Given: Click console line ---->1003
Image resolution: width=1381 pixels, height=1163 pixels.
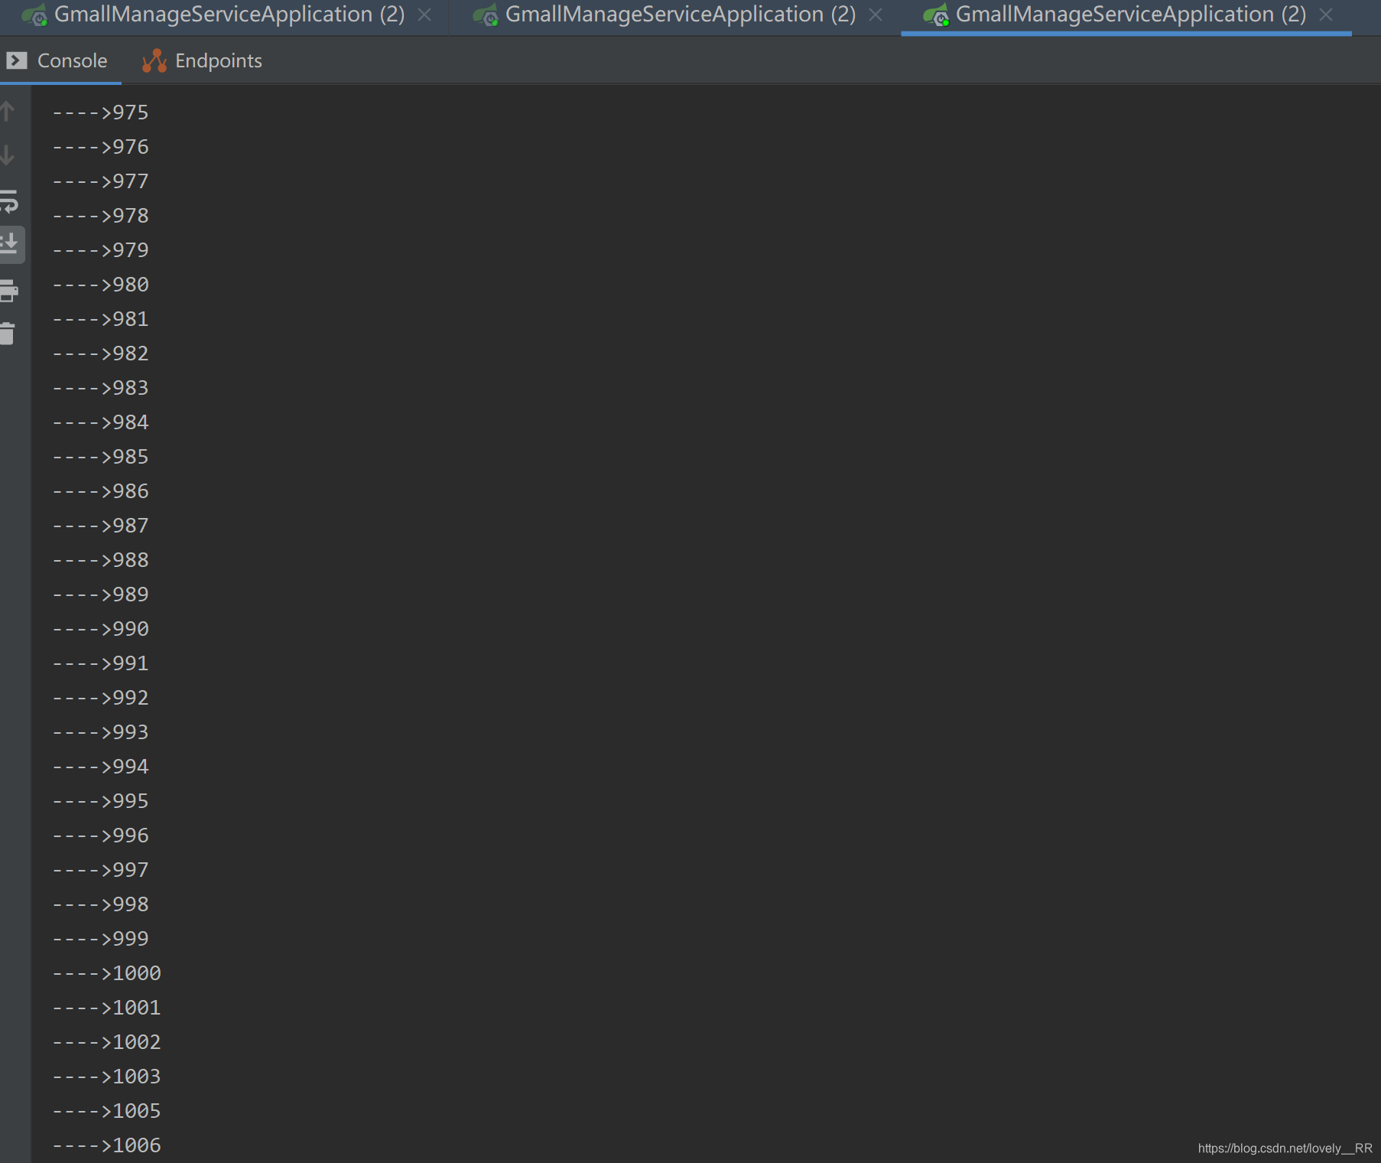Looking at the screenshot, I should (106, 1077).
